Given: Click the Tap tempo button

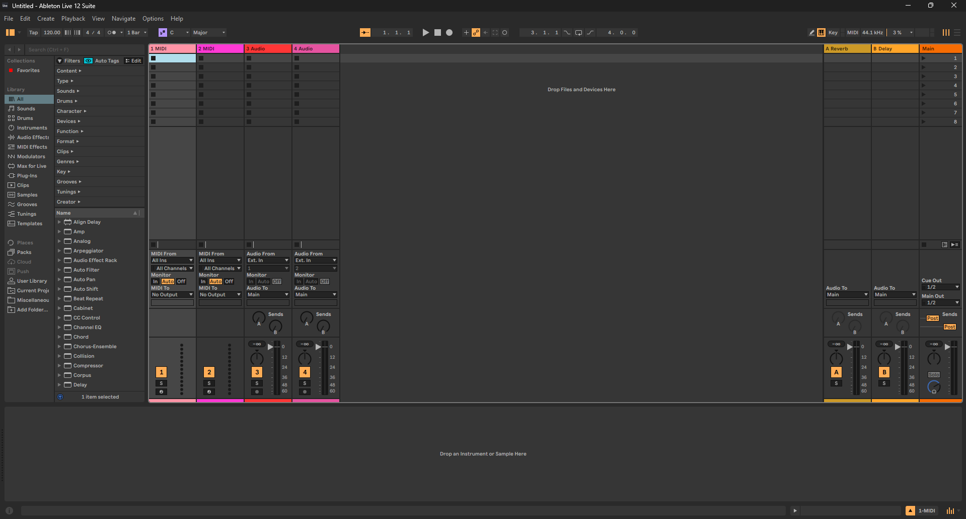Looking at the screenshot, I should tap(33, 32).
